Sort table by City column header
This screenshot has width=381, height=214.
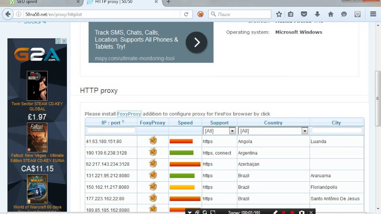336,122
